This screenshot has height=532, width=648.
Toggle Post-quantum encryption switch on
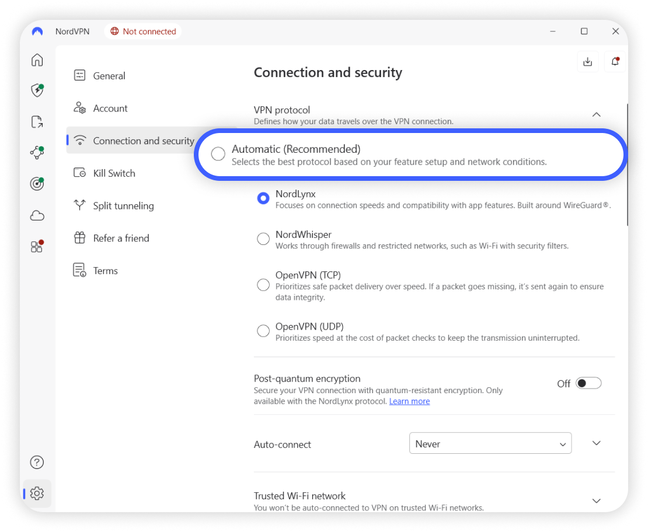(588, 383)
